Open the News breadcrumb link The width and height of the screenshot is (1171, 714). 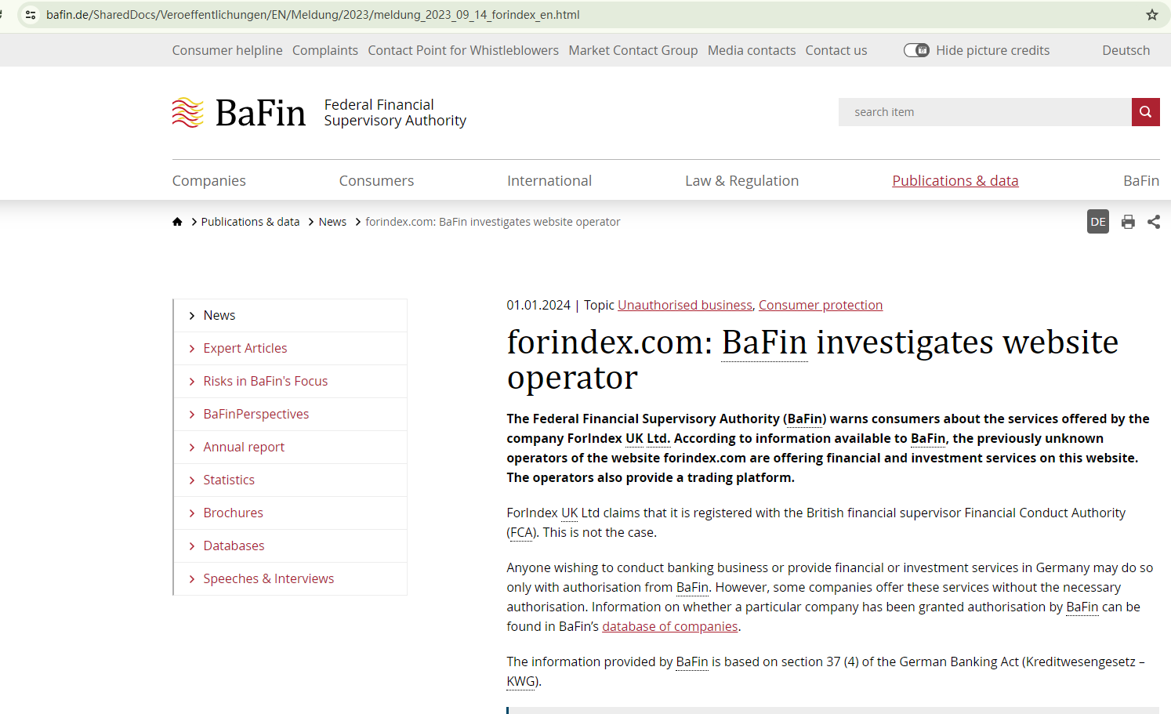(x=332, y=222)
